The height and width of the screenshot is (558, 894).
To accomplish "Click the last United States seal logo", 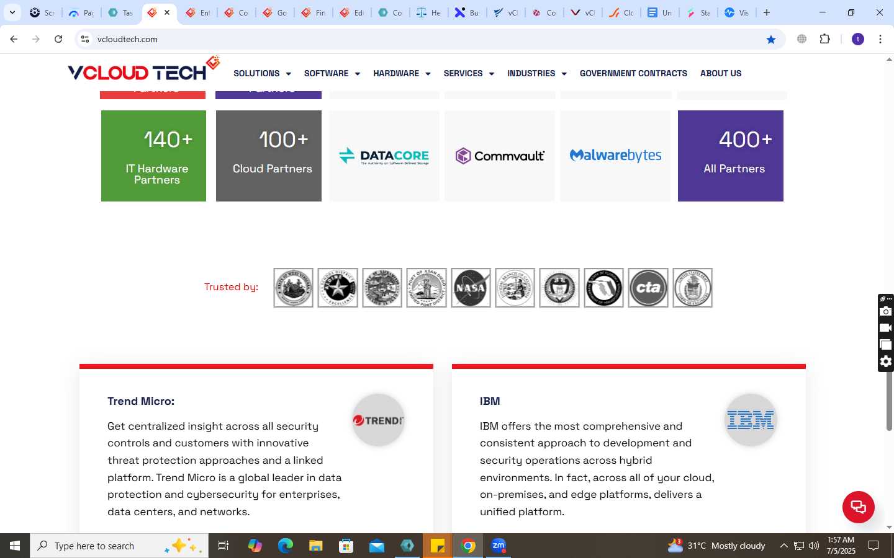I will [692, 288].
